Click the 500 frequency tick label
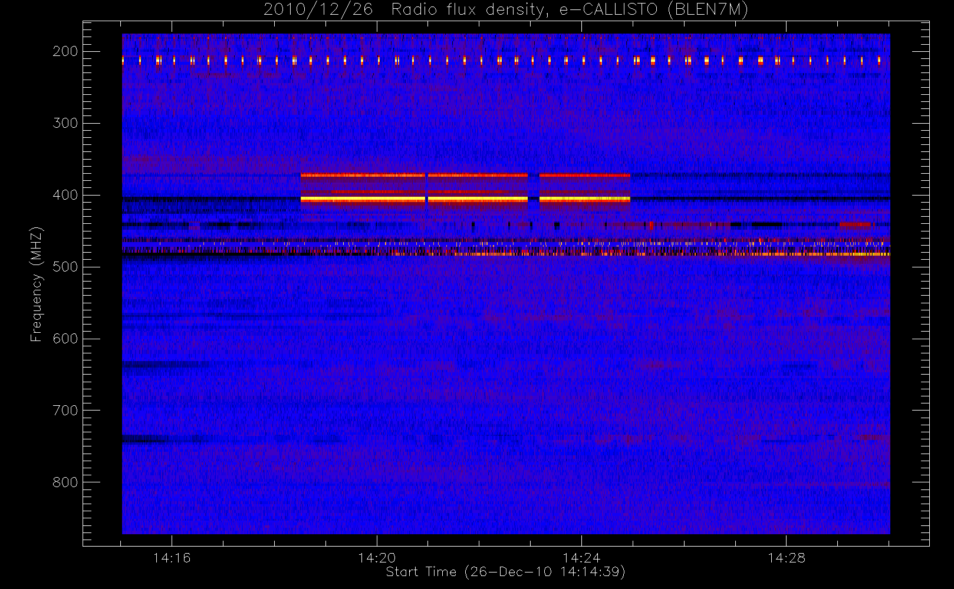Viewport: 954px width, 589px height. [65, 267]
